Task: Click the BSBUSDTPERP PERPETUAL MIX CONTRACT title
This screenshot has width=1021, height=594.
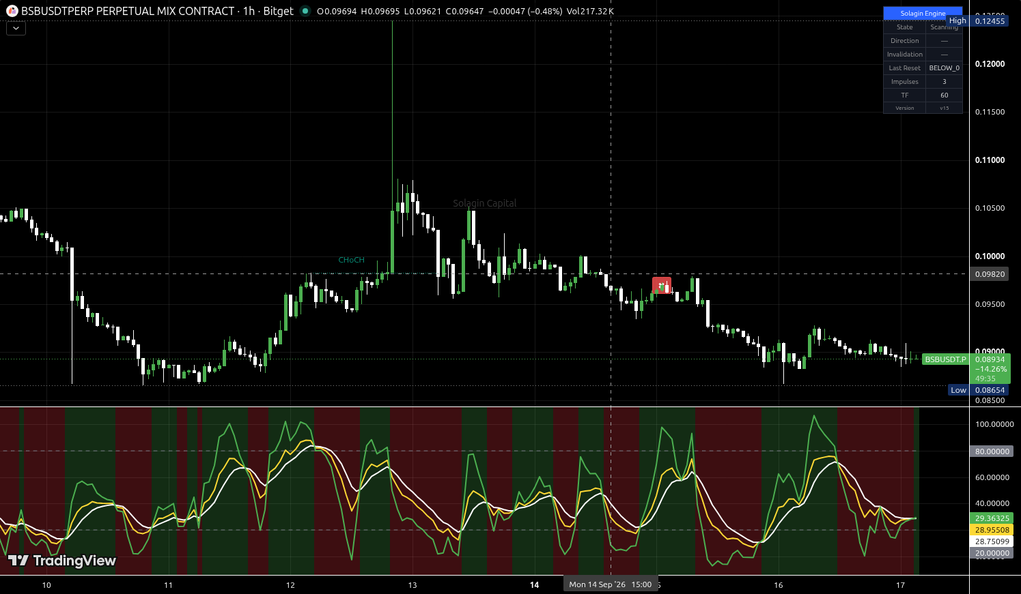Action: point(128,11)
